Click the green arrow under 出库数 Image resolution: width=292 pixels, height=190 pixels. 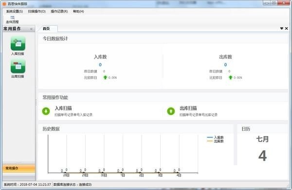pyautogui.click(x=231, y=78)
